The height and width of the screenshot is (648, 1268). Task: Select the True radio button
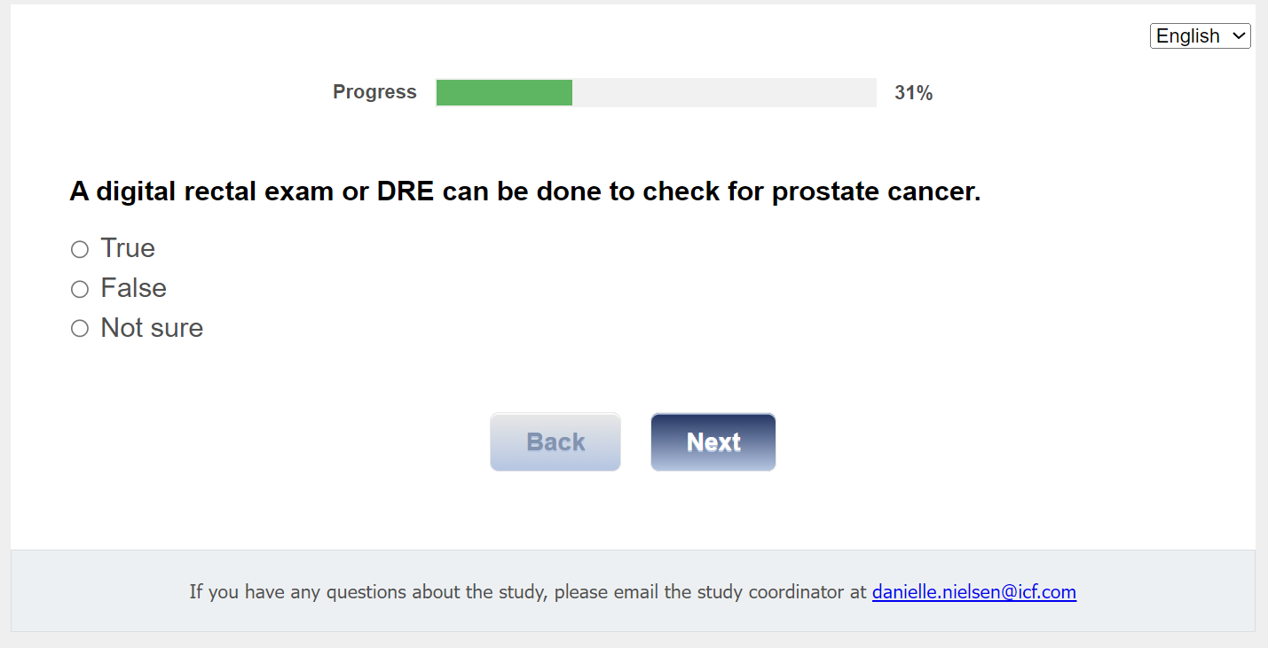80,249
